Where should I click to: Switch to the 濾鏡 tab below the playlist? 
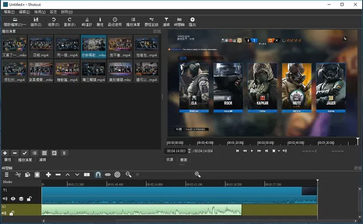(43, 160)
